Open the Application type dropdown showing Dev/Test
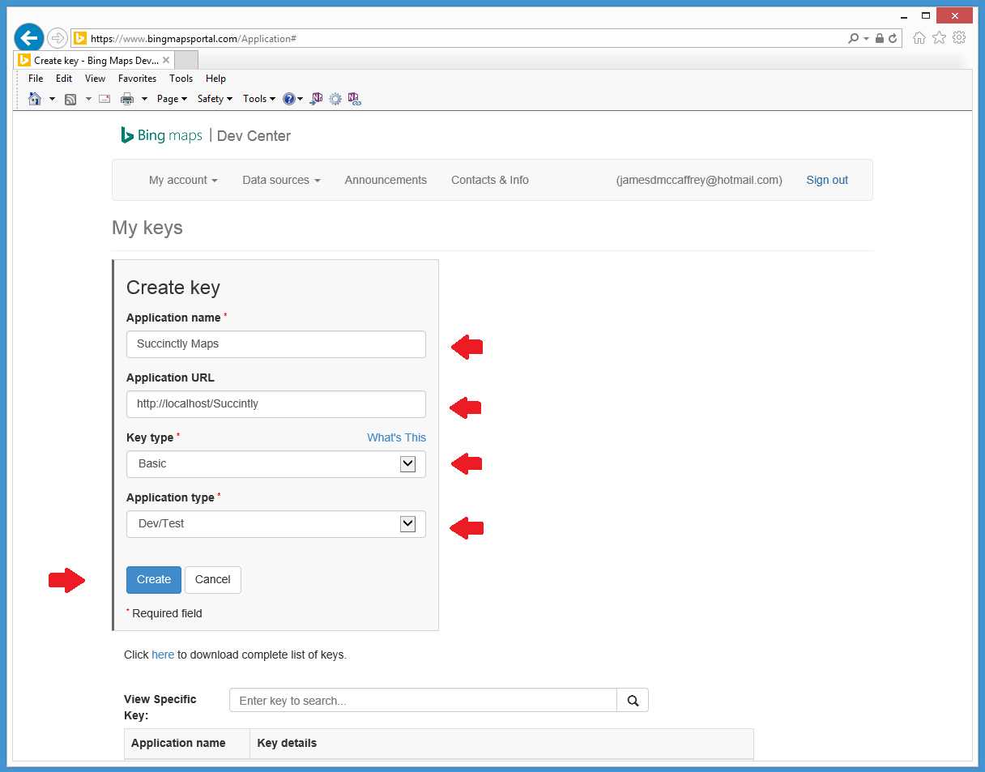985x772 pixels. 276,524
